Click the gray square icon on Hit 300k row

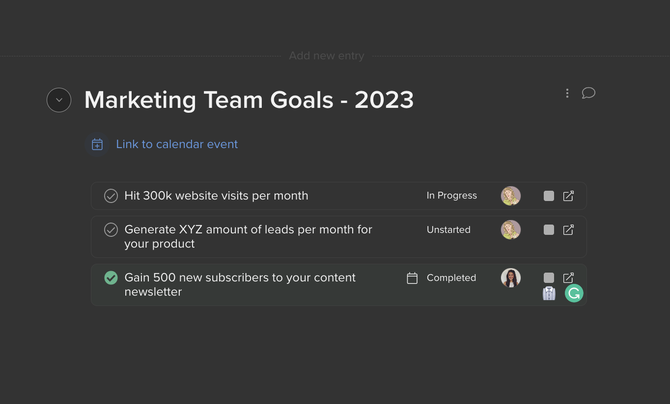click(549, 196)
